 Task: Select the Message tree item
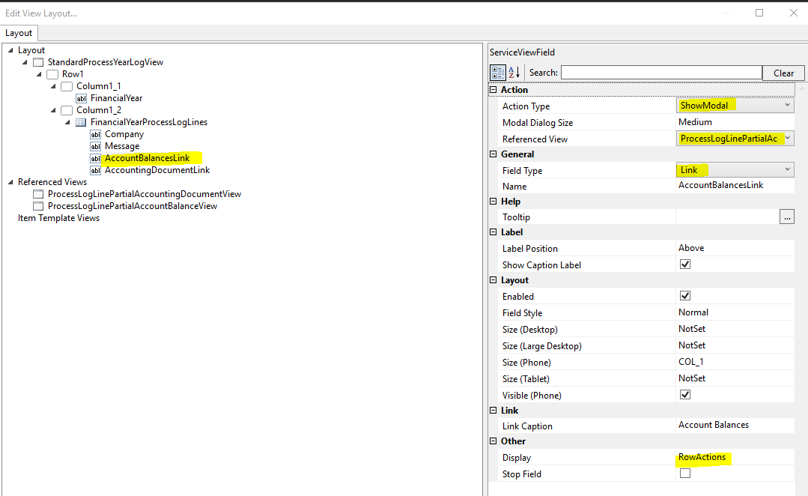(x=122, y=146)
